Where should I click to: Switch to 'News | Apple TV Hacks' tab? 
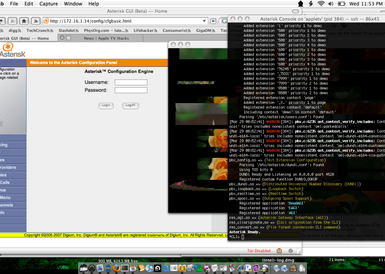[x=100, y=38]
